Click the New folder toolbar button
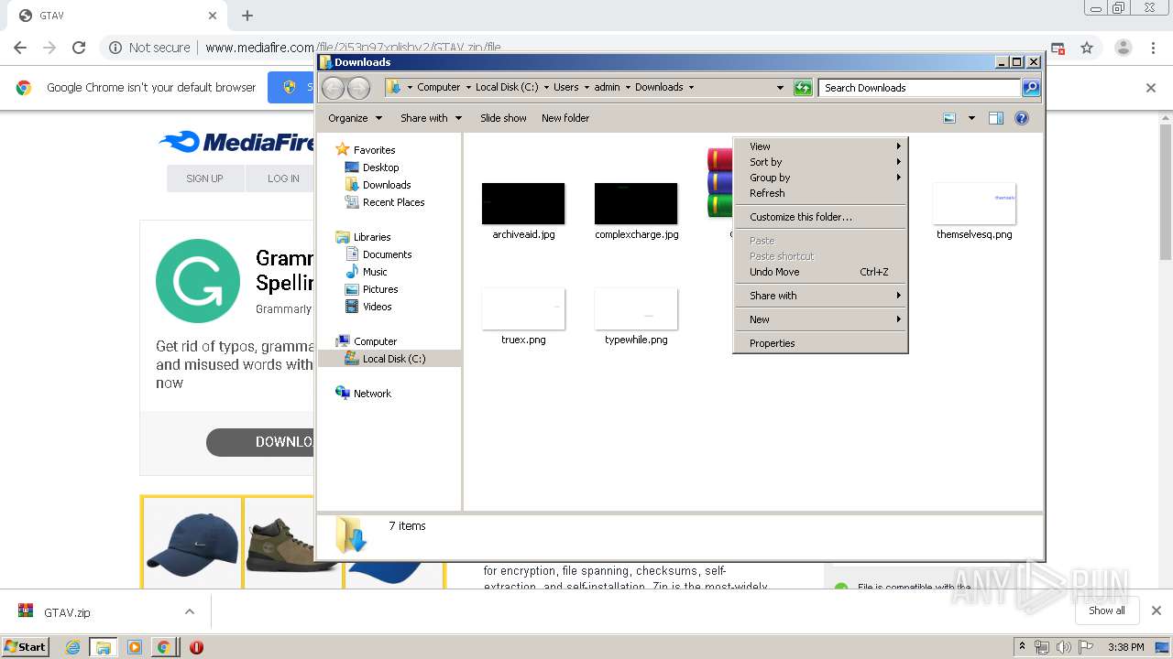The width and height of the screenshot is (1173, 659). (565, 118)
